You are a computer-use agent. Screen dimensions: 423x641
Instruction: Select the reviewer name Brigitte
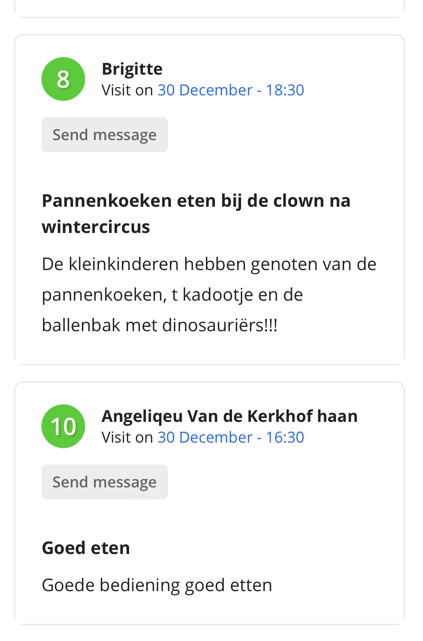tap(132, 69)
